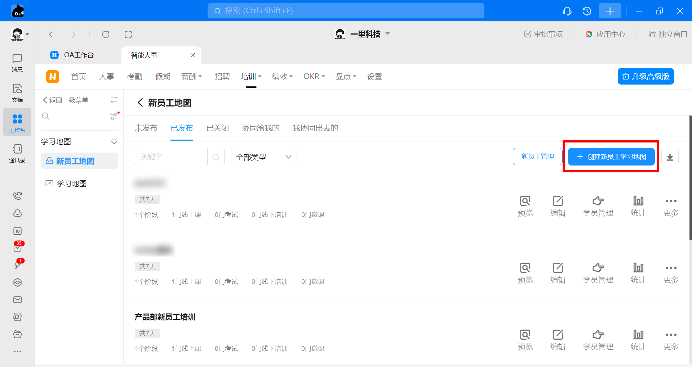
Task: Switch to the 未发布 tab
Action: pyautogui.click(x=146, y=128)
